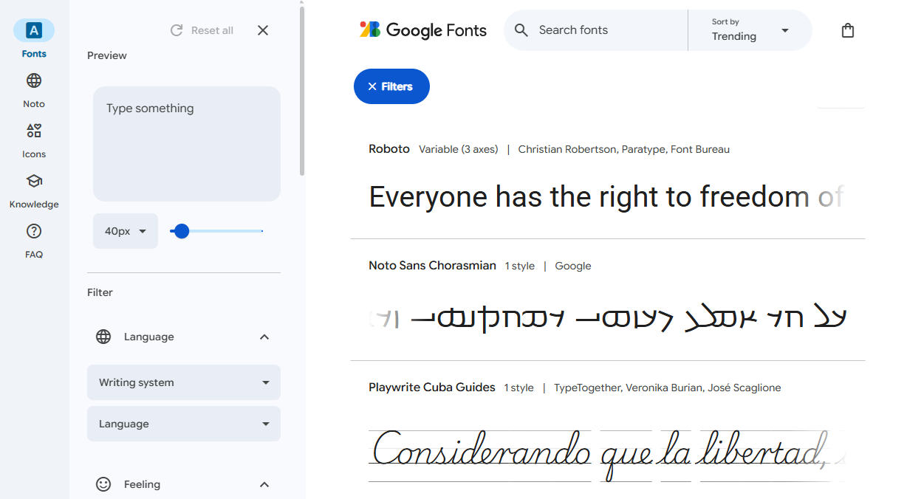Open the Roboto font page
Image resolution: width=907 pixels, height=499 pixels.
point(389,148)
